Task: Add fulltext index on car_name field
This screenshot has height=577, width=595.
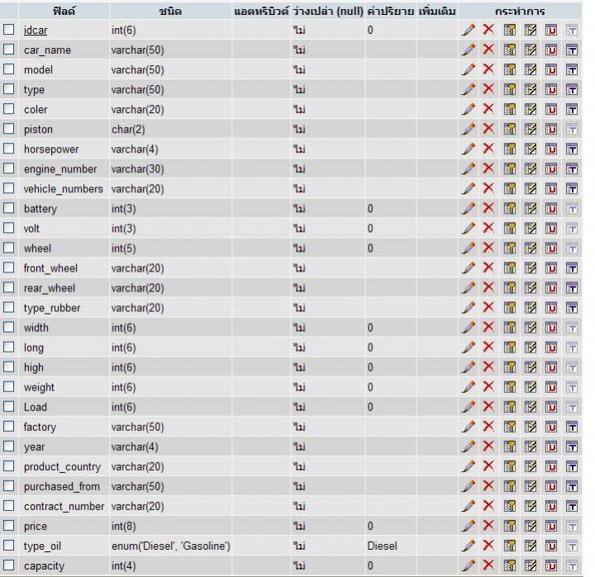Action: (x=572, y=50)
